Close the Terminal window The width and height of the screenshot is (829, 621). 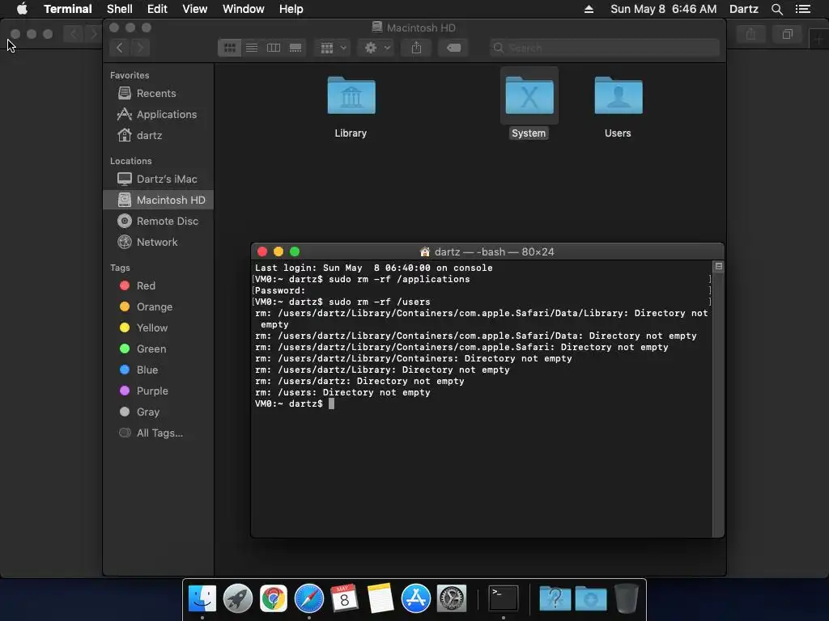click(262, 252)
